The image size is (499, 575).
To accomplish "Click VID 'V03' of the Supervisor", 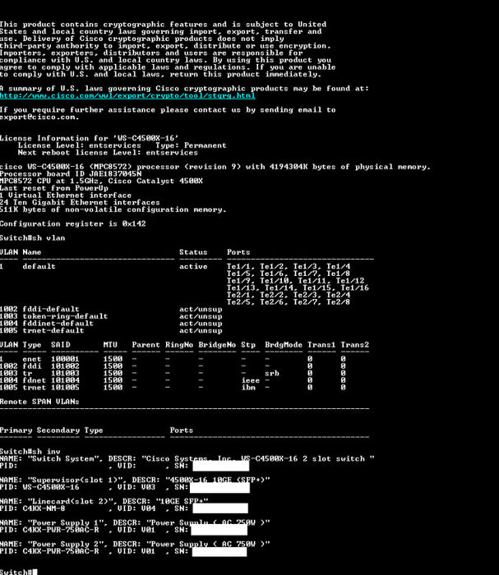I will [148, 487].
